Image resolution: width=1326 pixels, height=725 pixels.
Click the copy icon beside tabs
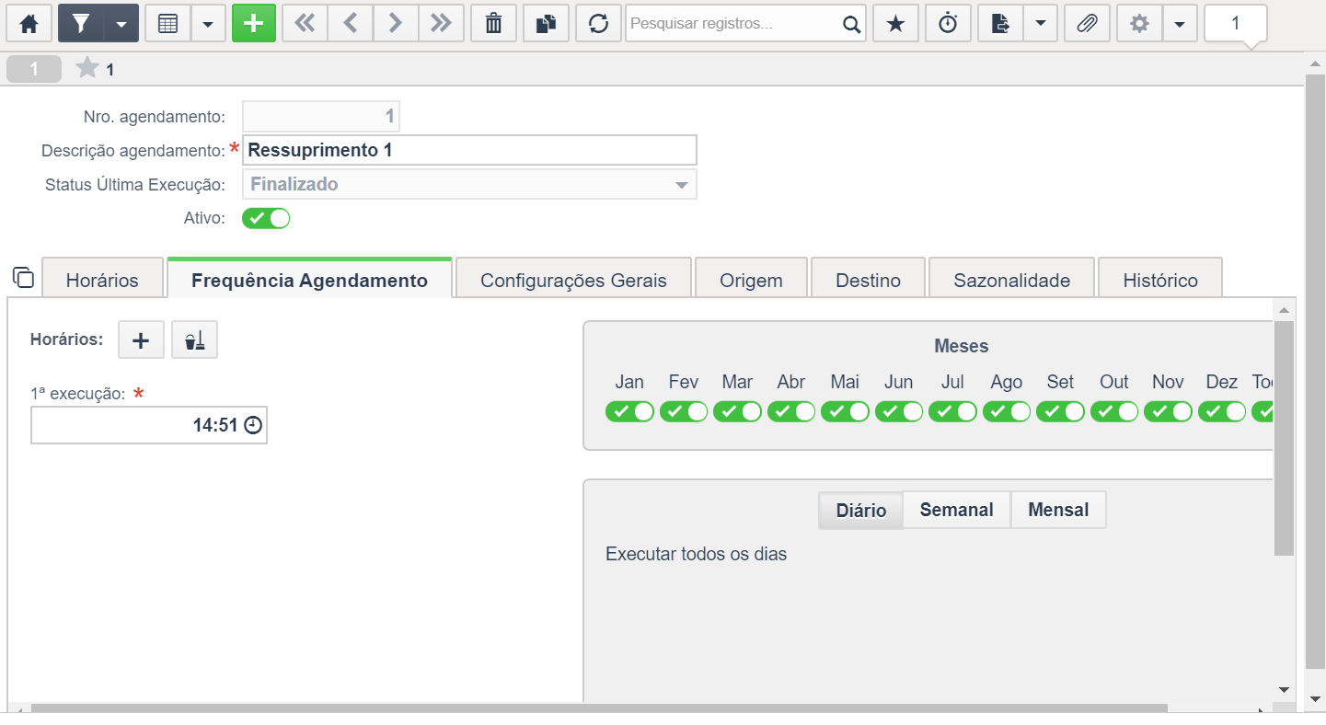23,277
